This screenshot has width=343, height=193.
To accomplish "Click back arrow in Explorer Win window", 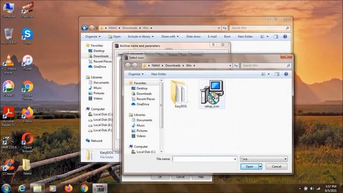I will (85, 28).
